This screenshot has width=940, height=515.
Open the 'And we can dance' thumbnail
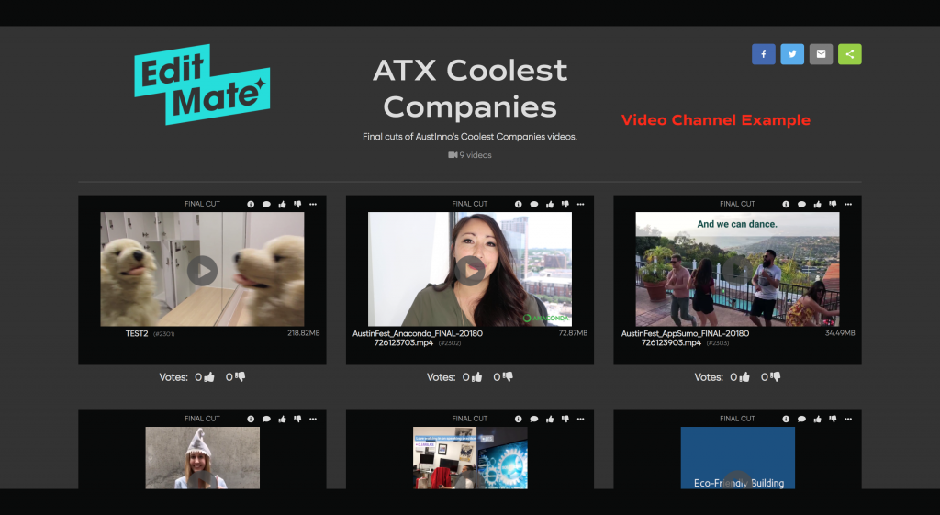point(737,269)
